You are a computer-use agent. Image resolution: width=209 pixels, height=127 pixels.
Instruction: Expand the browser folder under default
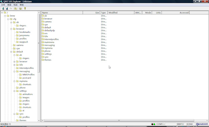[x=14, y=62]
